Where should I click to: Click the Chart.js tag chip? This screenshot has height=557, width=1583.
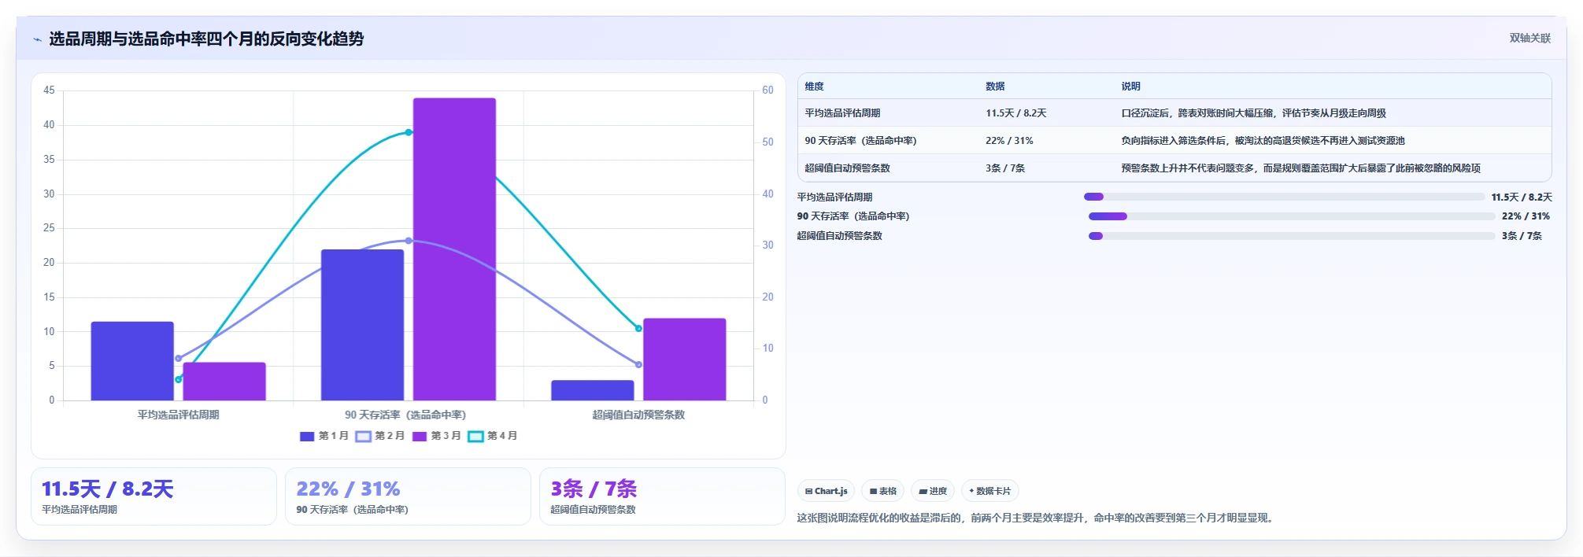(827, 491)
